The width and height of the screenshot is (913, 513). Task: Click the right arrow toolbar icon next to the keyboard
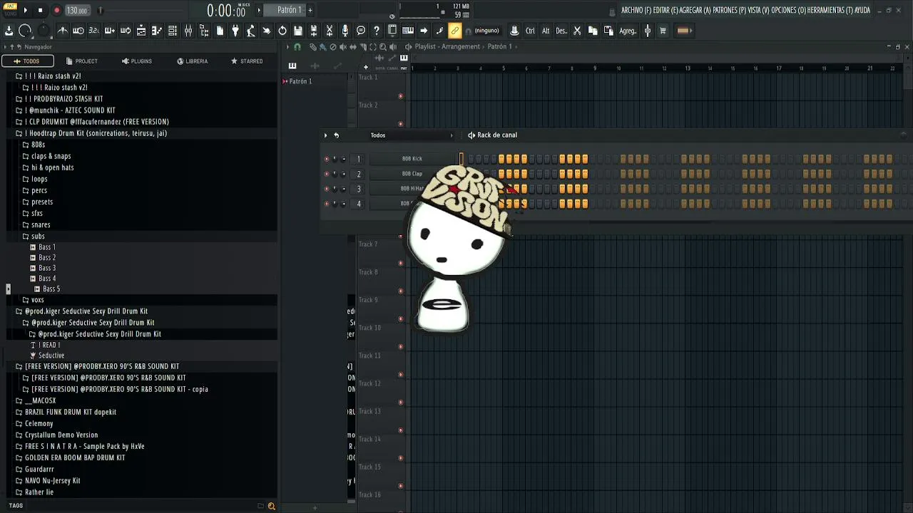424,31
